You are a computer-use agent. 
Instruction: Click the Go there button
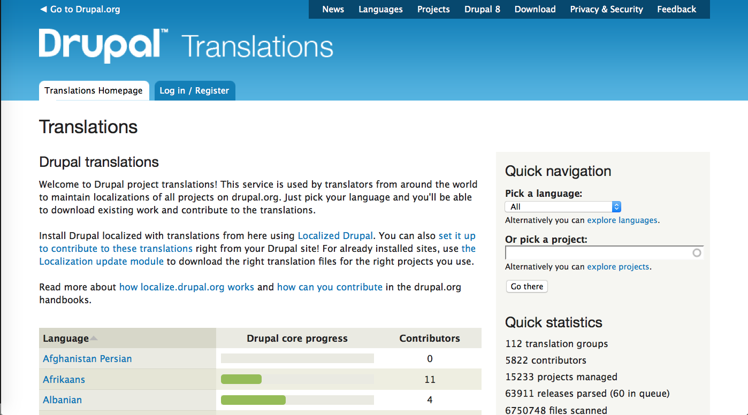(x=526, y=286)
